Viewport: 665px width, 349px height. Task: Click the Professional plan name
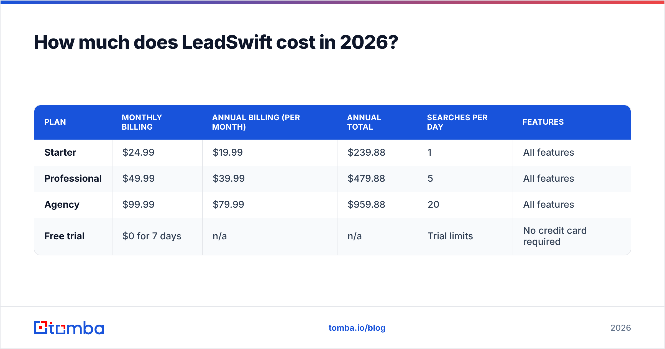[x=73, y=178]
